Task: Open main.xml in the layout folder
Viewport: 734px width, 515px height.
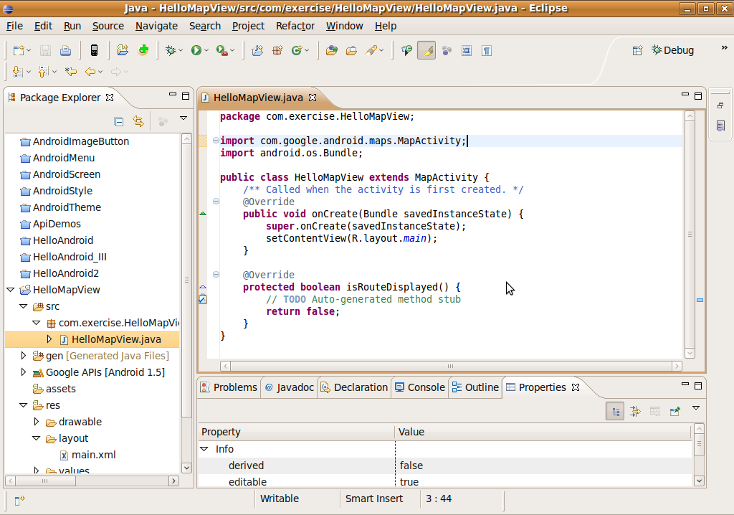Action: (x=93, y=455)
